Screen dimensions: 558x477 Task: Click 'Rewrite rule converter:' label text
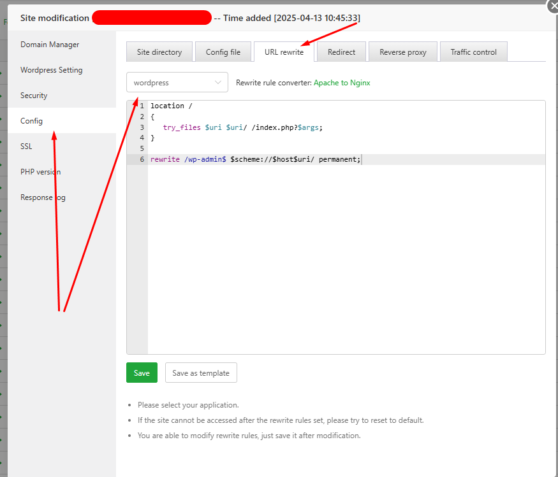click(x=274, y=83)
